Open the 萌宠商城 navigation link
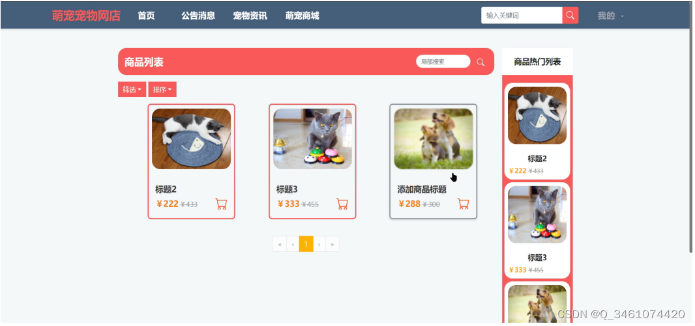 coord(303,16)
